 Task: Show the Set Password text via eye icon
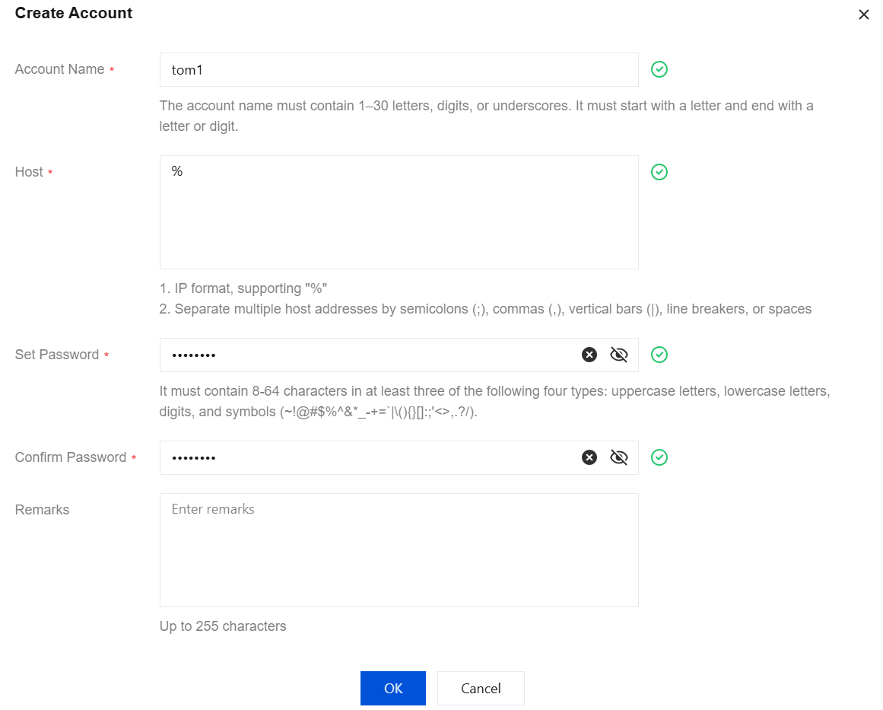click(619, 355)
